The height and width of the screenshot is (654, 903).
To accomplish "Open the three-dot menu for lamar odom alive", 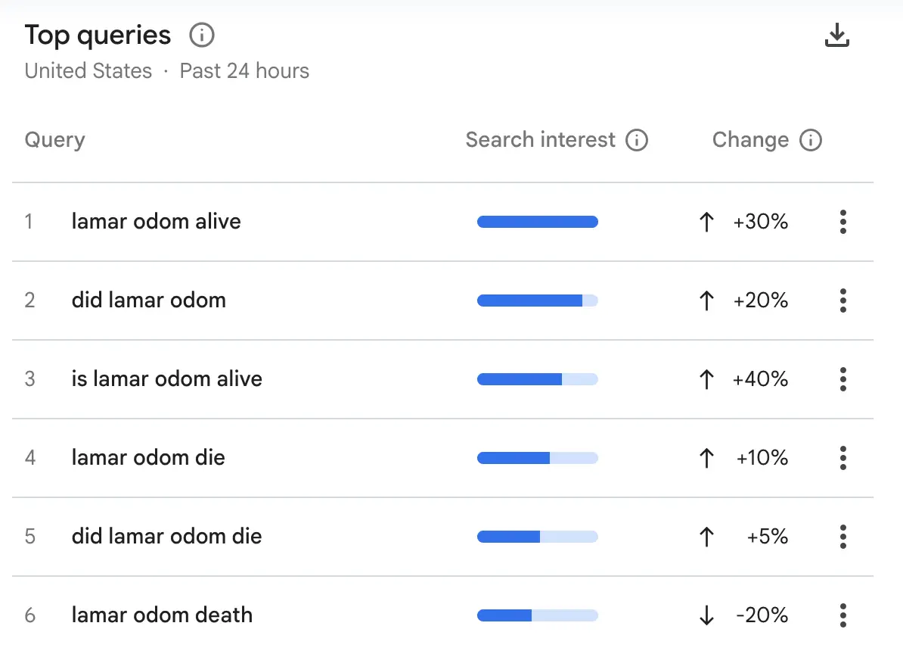I will pyautogui.click(x=842, y=222).
